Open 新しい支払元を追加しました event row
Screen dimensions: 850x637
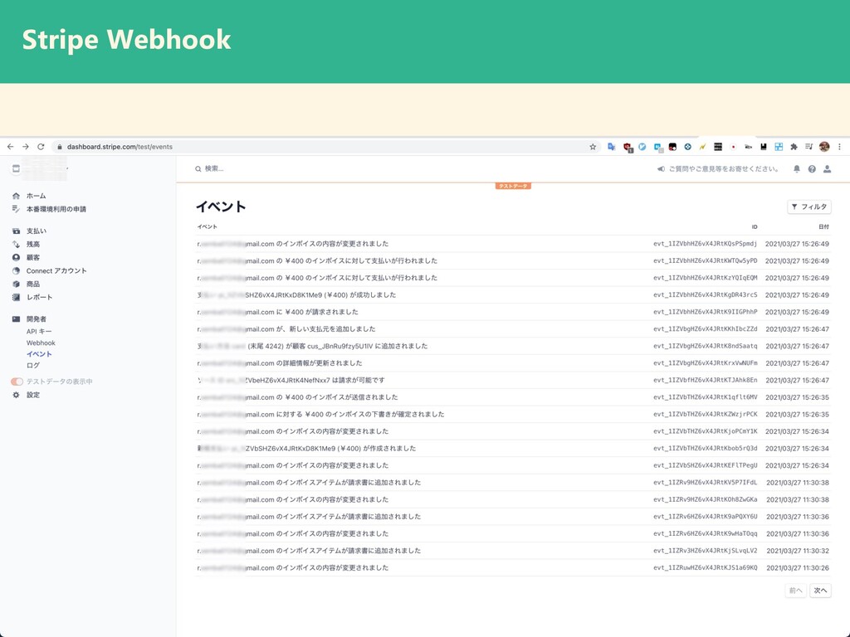tap(513, 329)
